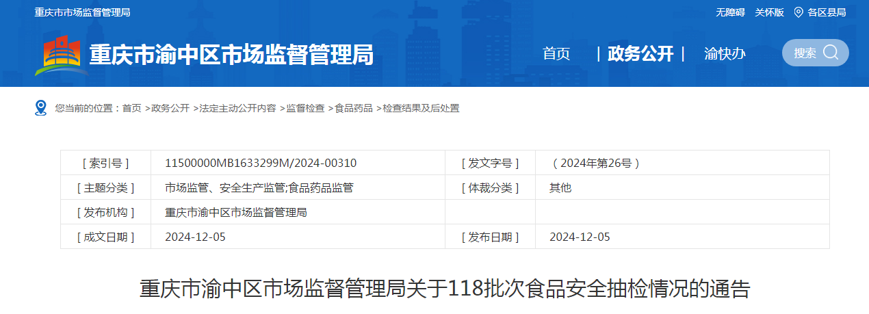Go to 首页 in main navigation
The height and width of the screenshot is (314, 869).
[x=556, y=53]
